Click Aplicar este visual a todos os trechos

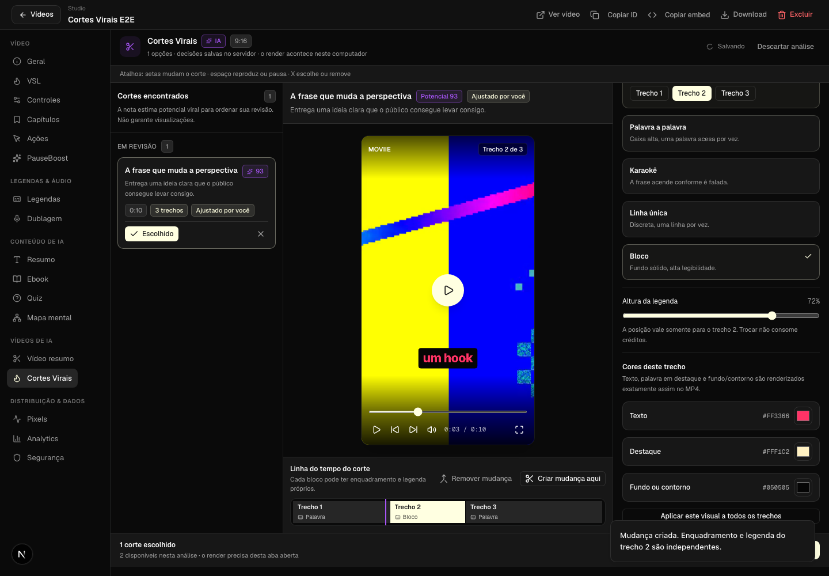tap(721, 516)
